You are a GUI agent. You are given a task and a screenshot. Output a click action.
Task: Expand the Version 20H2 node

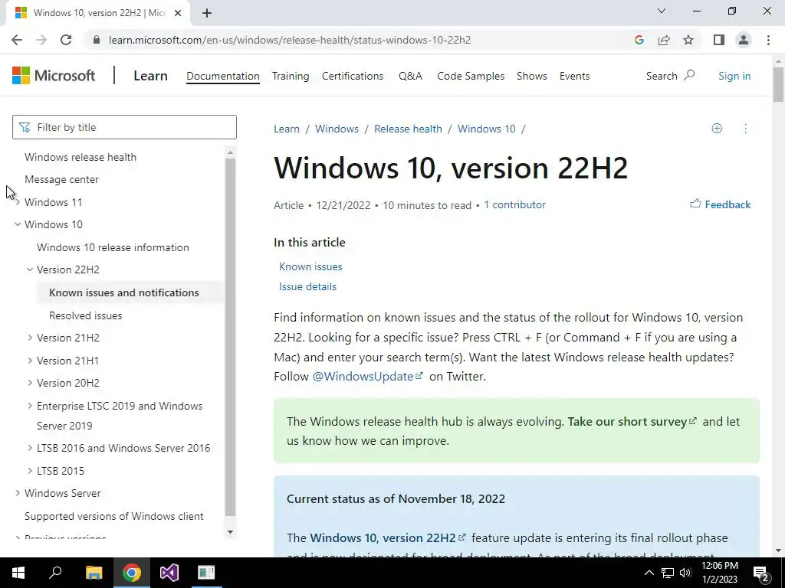click(30, 383)
